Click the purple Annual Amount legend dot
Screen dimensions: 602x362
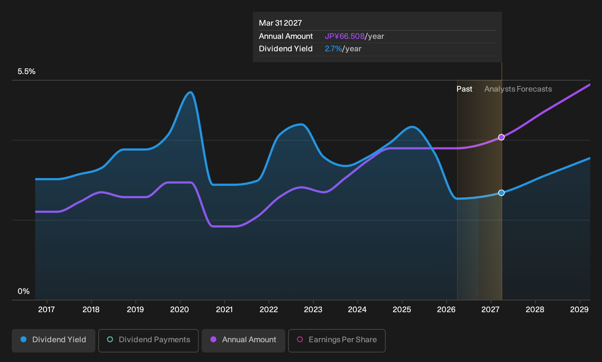point(213,339)
